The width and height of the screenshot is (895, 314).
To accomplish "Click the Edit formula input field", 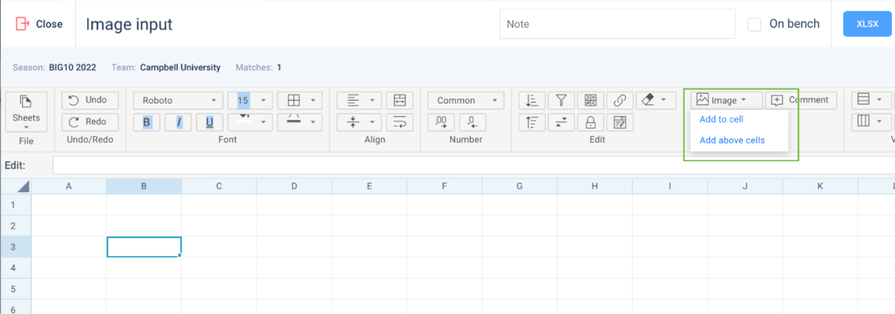I will pos(473,165).
